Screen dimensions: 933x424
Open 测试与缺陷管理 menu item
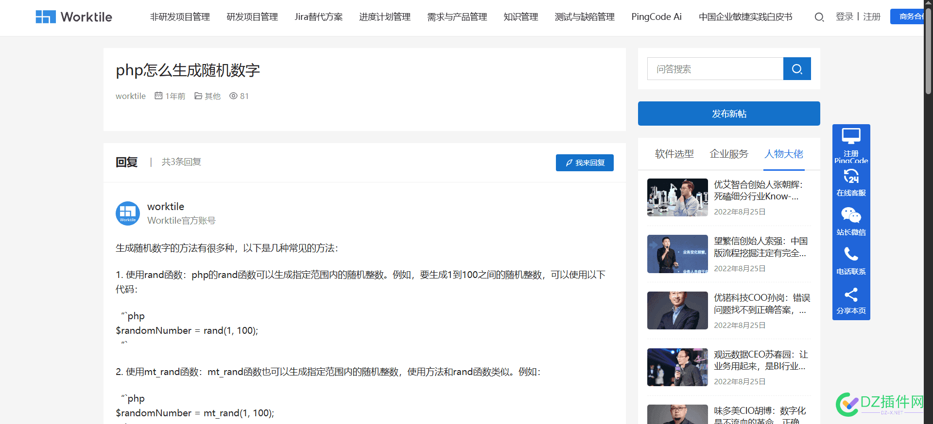coord(585,17)
